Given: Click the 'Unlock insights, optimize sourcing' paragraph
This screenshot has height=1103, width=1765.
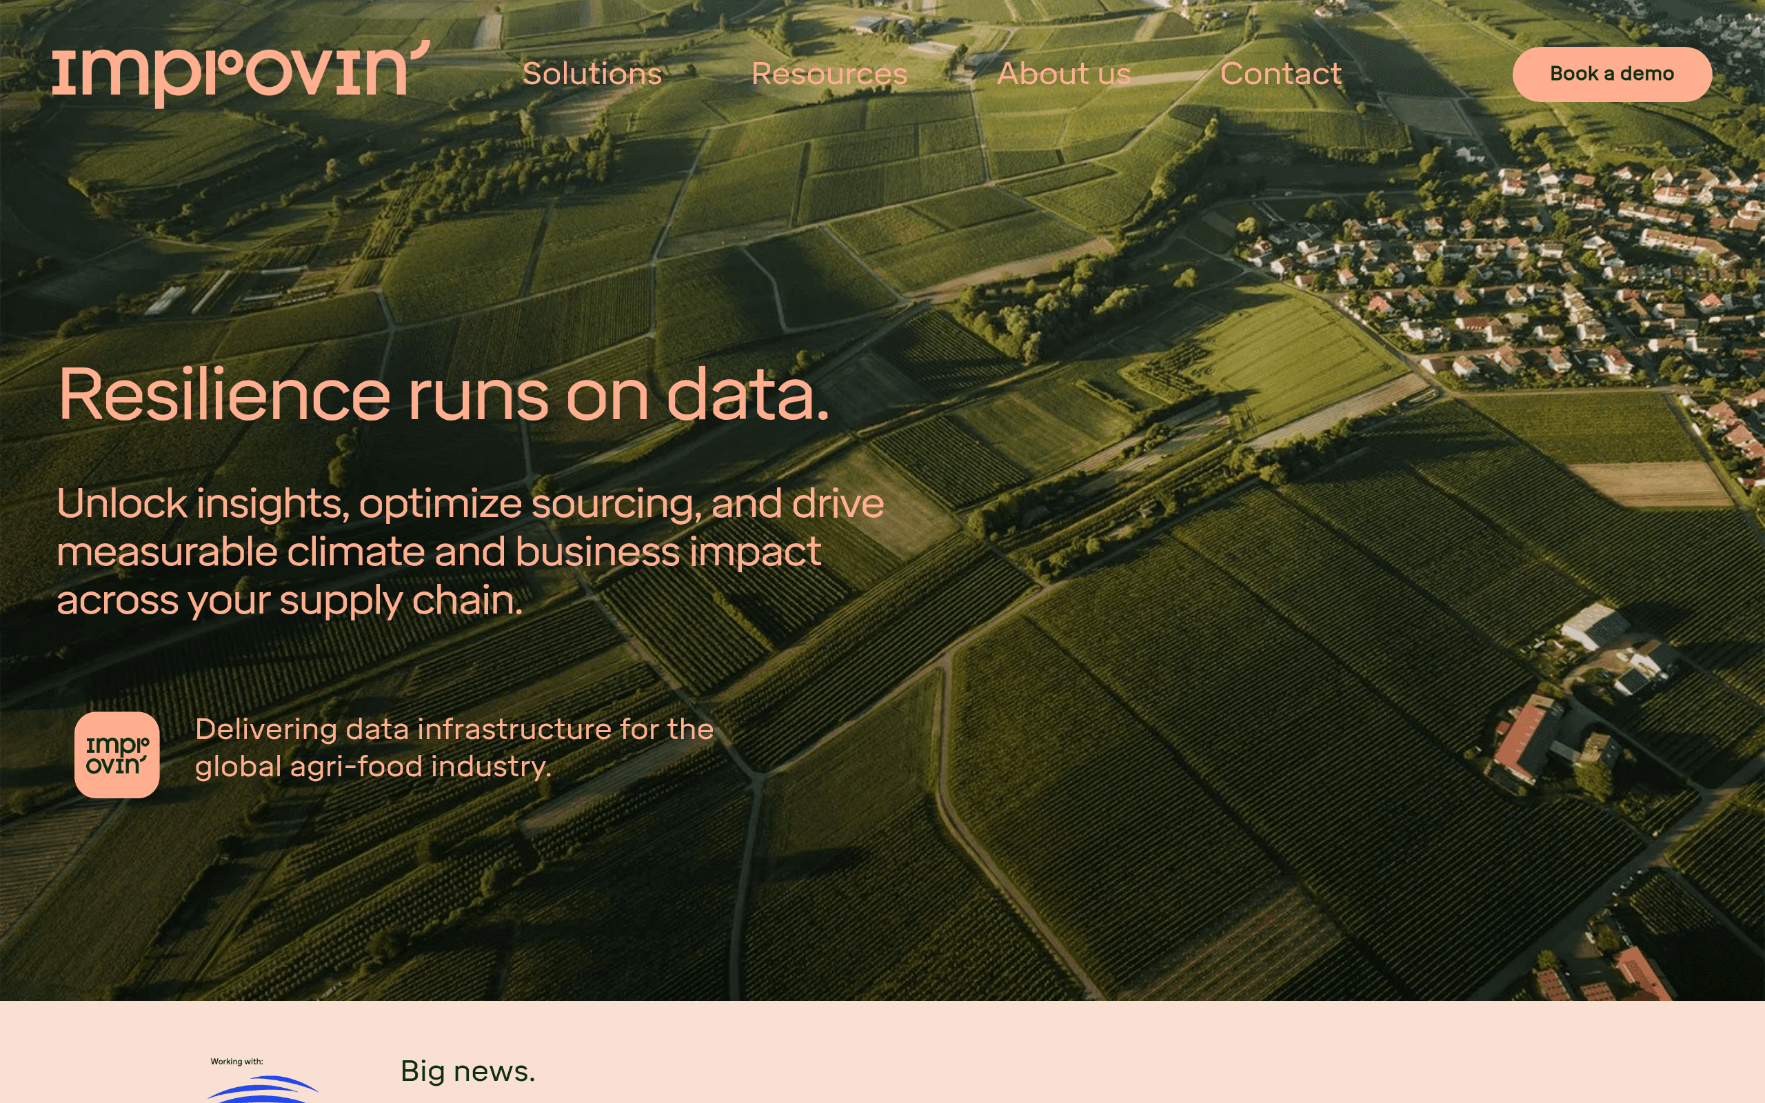Looking at the screenshot, I should tap(470, 551).
